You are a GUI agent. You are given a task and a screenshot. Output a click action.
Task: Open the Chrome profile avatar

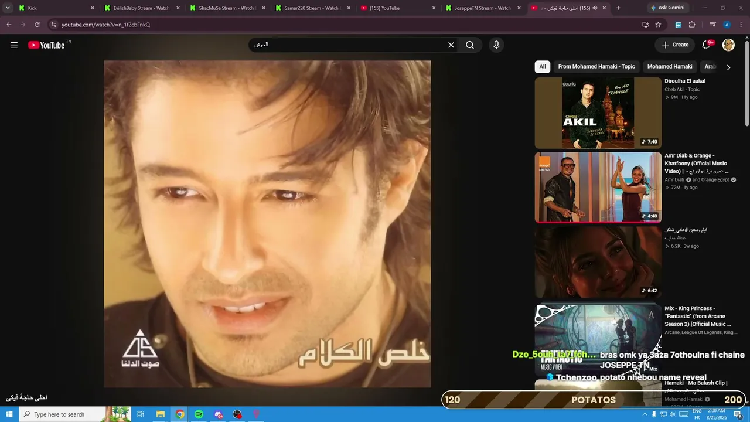click(727, 25)
